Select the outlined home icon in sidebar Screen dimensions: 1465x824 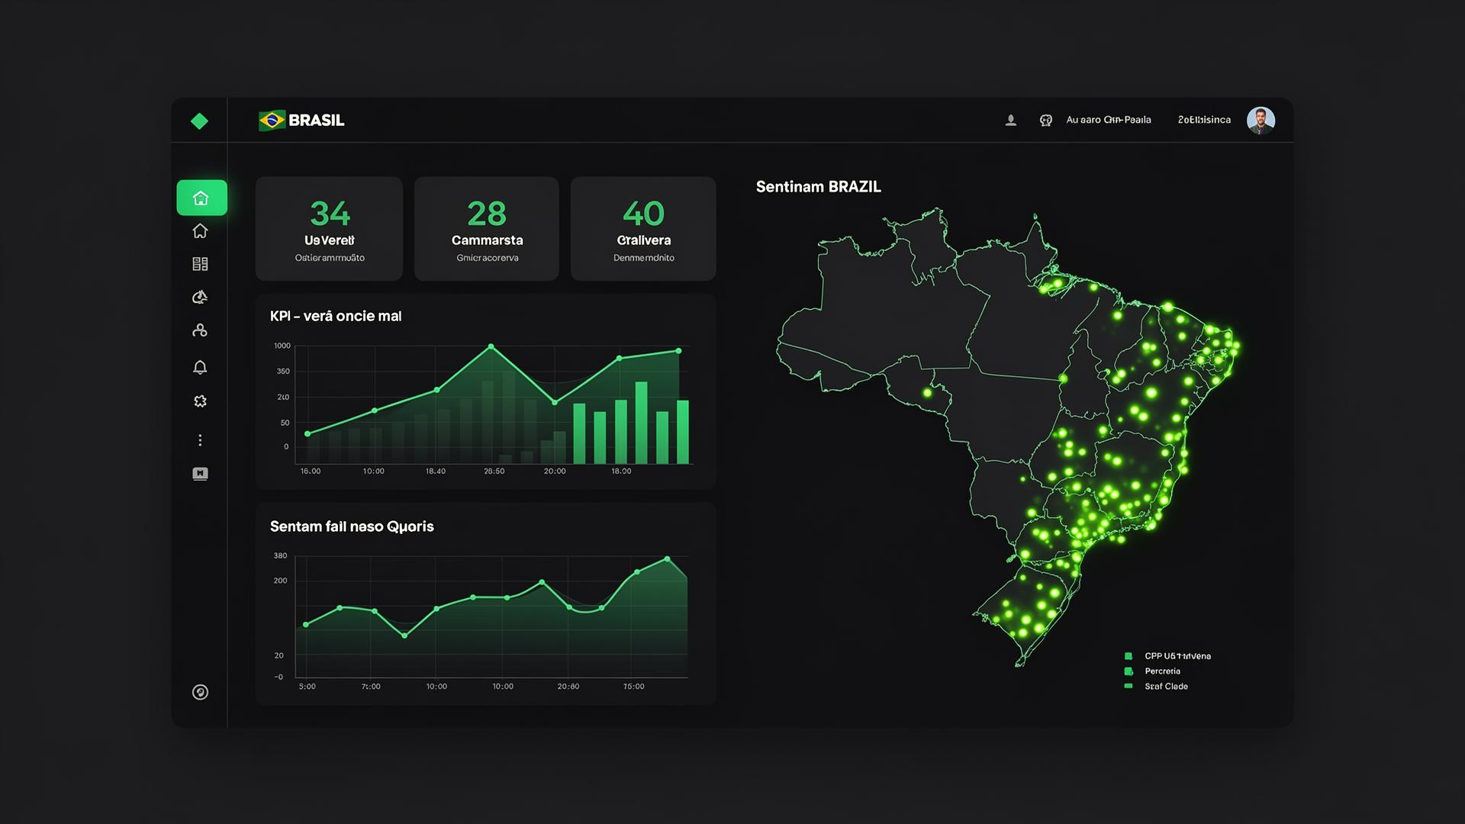[x=200, y=230]
